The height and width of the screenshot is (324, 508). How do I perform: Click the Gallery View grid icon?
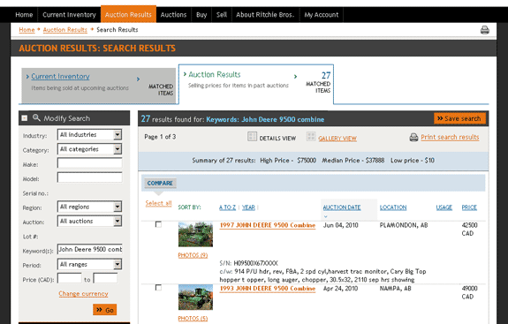coord(311,137)
